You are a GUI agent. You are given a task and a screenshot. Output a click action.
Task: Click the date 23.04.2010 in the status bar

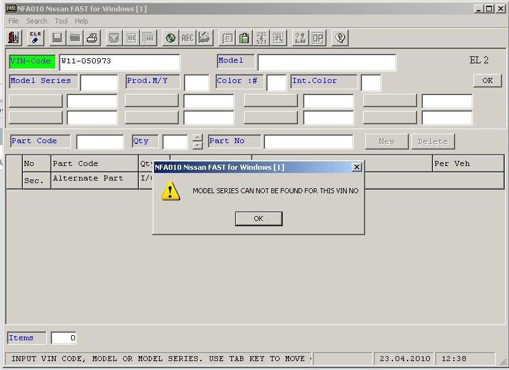tap(404, 359)
